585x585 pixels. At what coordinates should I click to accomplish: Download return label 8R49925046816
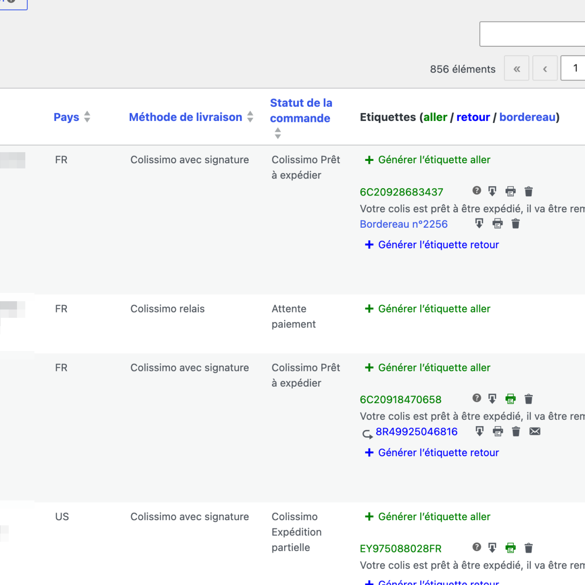tap(480, 431)
